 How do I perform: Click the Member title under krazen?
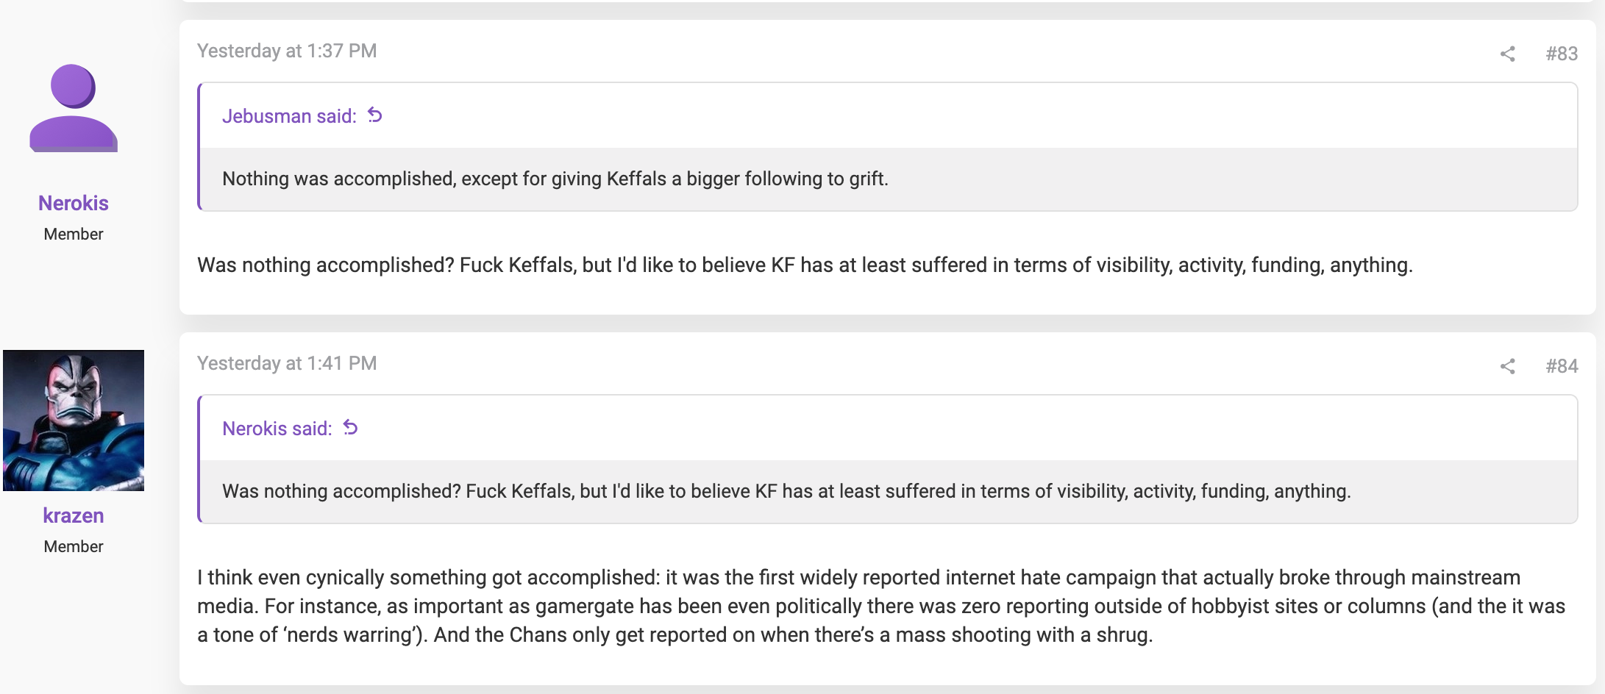(74, 546)
